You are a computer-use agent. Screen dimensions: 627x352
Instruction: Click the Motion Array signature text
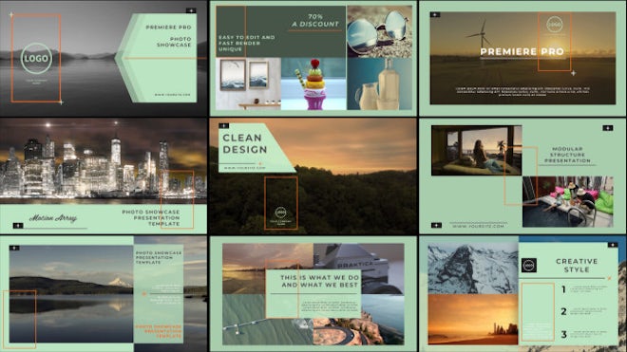click(x=53, y=218)
